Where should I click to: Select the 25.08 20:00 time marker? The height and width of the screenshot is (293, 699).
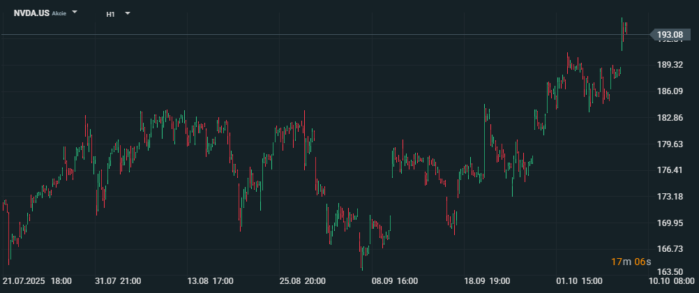302,281
